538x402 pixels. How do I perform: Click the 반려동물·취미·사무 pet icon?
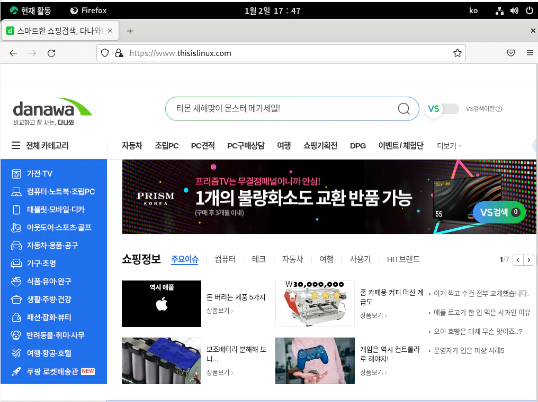[x=16, y=335]
